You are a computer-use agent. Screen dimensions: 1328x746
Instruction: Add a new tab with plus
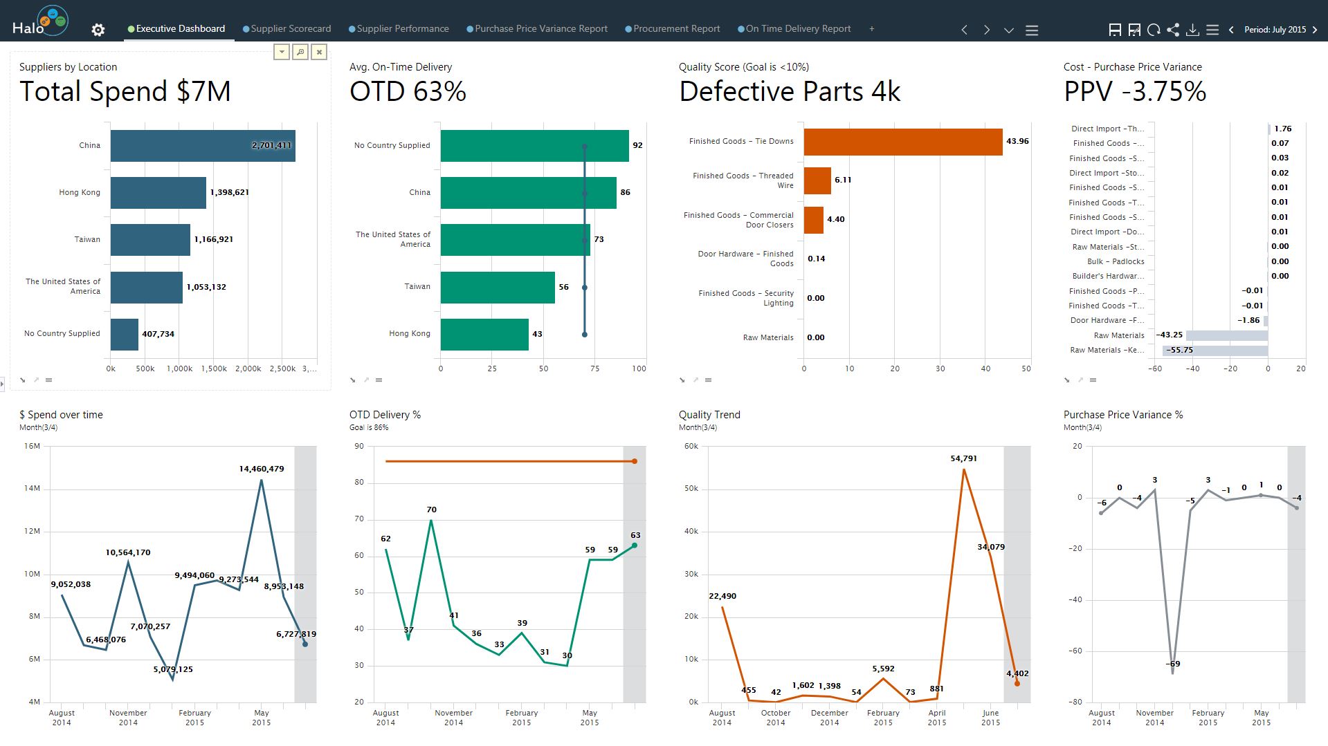coord(872,28)
